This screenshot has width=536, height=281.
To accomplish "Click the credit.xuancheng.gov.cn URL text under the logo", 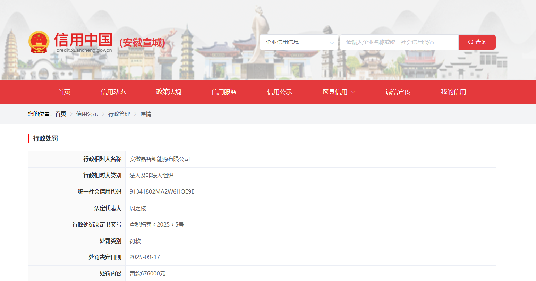I will pos(84,50).
